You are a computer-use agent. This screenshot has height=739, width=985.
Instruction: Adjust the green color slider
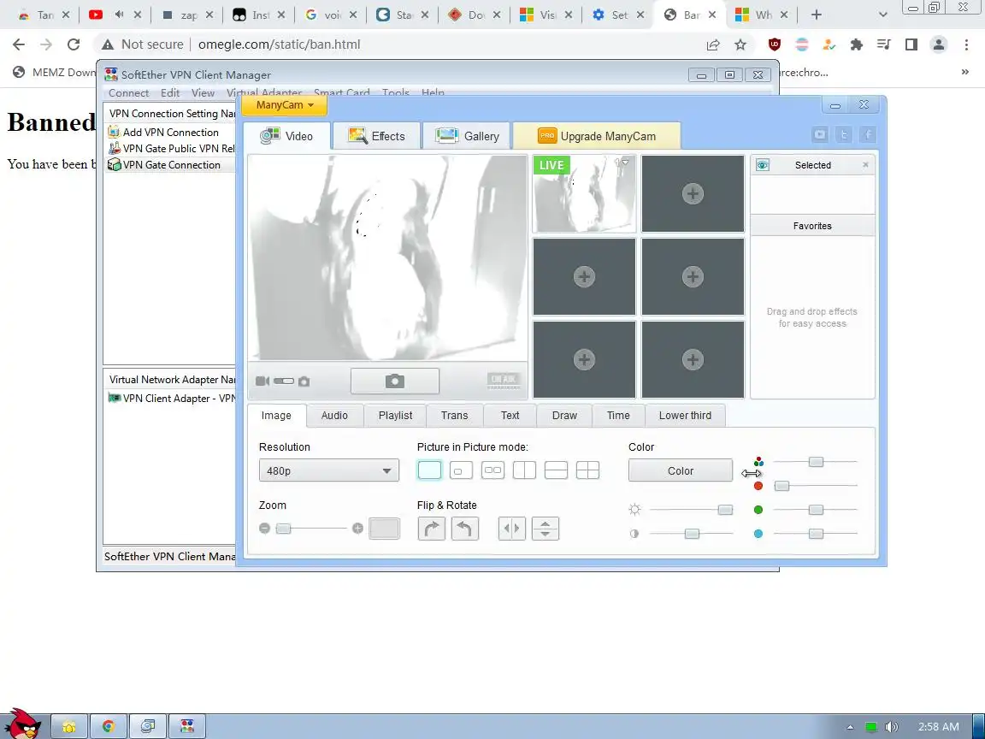816,510
